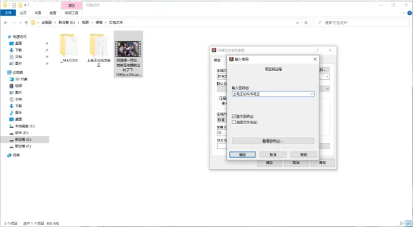Click This PC breadcrumb in address bar

tap(46, 23)
